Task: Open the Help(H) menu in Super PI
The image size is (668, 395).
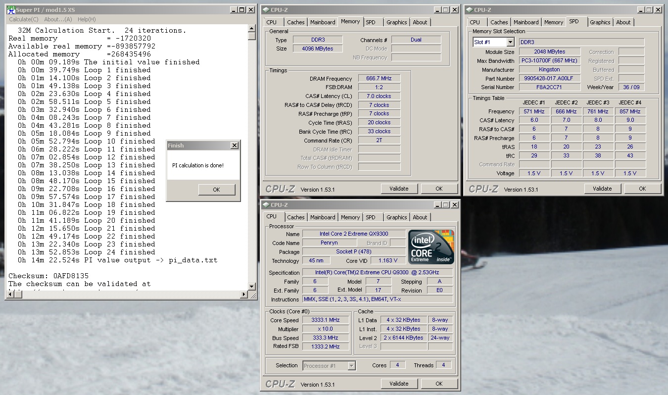Action: pyautogui.click(x=87, y=19)
